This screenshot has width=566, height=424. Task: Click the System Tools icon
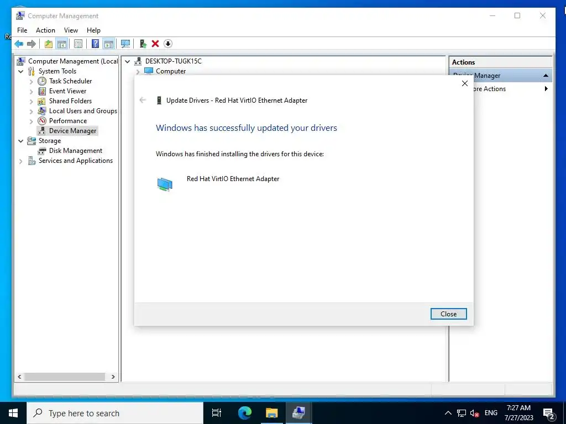click(32, 71)
